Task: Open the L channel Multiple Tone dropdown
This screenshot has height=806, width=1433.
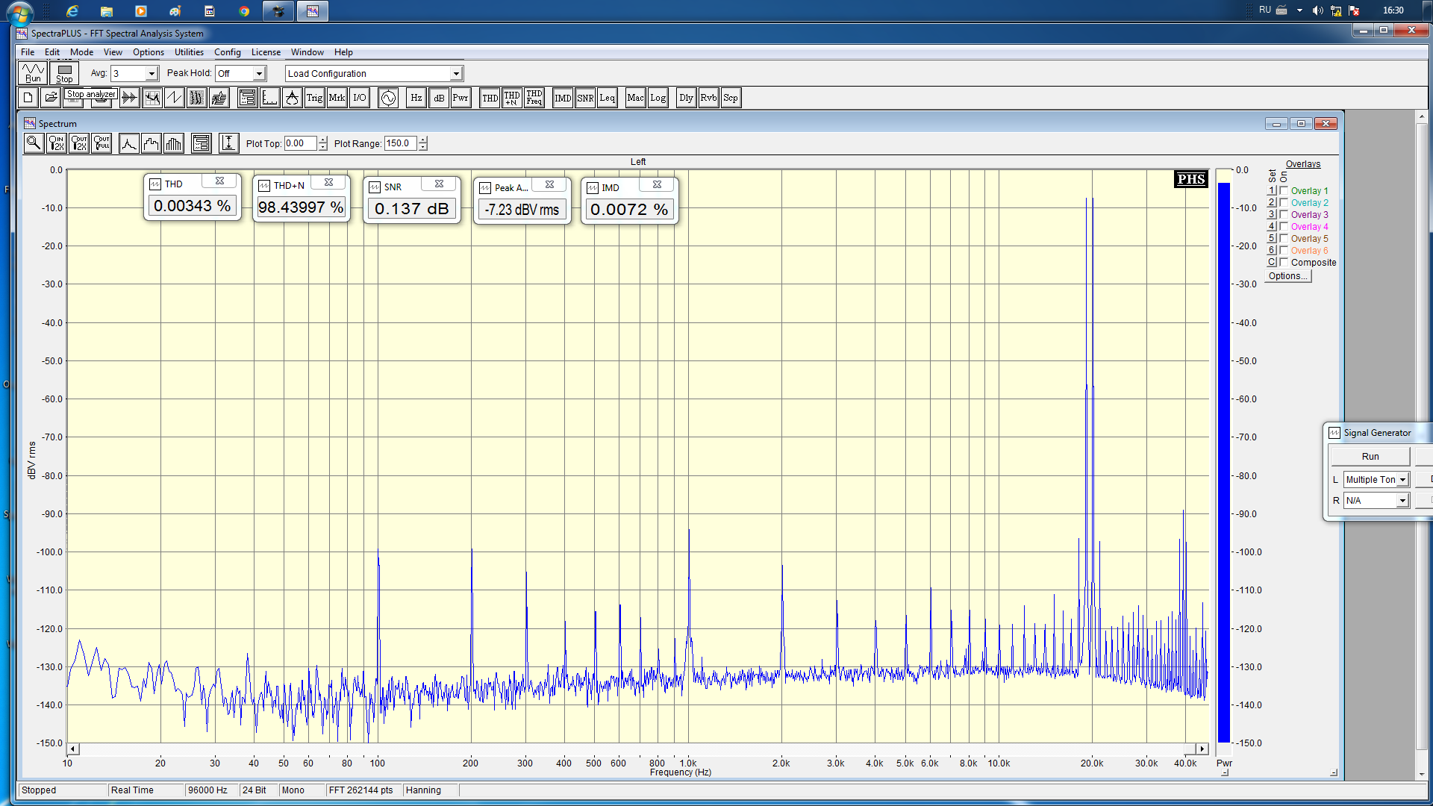Action: point(1402,480)
